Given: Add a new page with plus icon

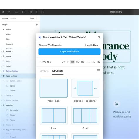Looking at the screenshot, I should click(x=37, y=25).
